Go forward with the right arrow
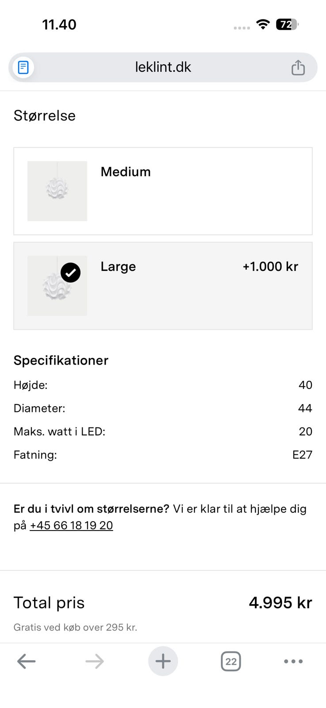The width and height of the screenshot is (326, 708). pos(95,662)
